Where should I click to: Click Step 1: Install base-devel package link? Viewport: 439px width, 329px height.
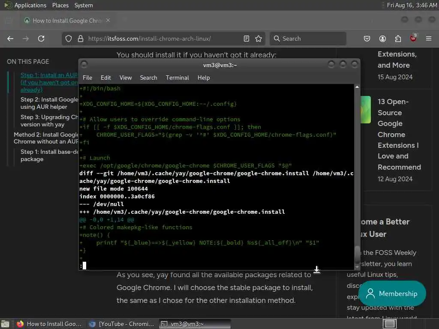pyautogui.click(x=49, y=155)
